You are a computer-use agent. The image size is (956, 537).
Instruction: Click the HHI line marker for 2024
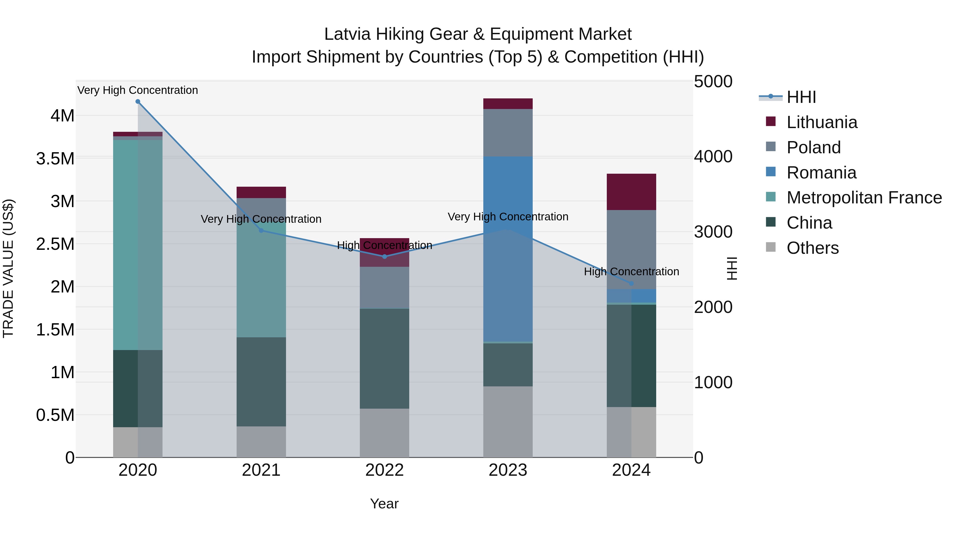tap(631, 283)
